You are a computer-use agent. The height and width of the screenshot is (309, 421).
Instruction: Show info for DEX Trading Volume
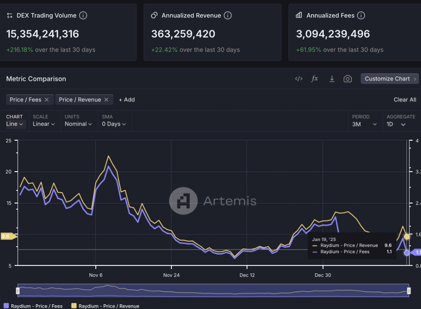[83, 15]
